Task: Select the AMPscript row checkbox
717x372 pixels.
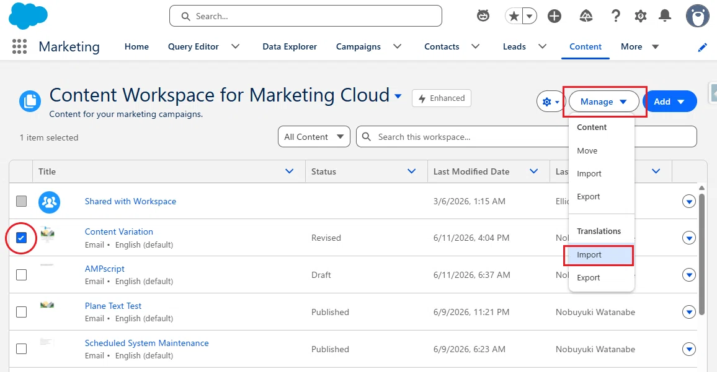Action: click(x=22, y=275)
